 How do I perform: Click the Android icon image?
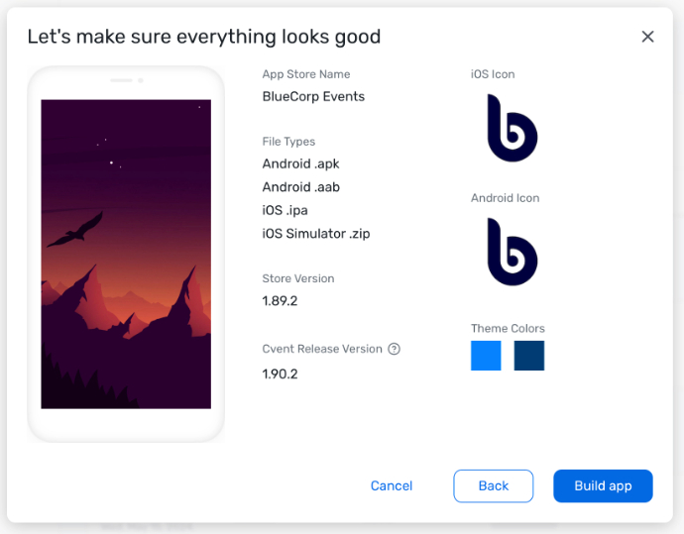513,252
